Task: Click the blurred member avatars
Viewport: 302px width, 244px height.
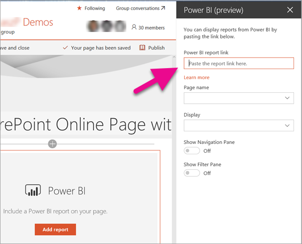Action: pyautogui.click(x=106, y=26)
